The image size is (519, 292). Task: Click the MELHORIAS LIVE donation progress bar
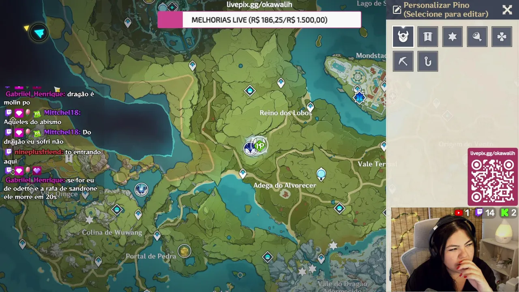tap(259, 20)
